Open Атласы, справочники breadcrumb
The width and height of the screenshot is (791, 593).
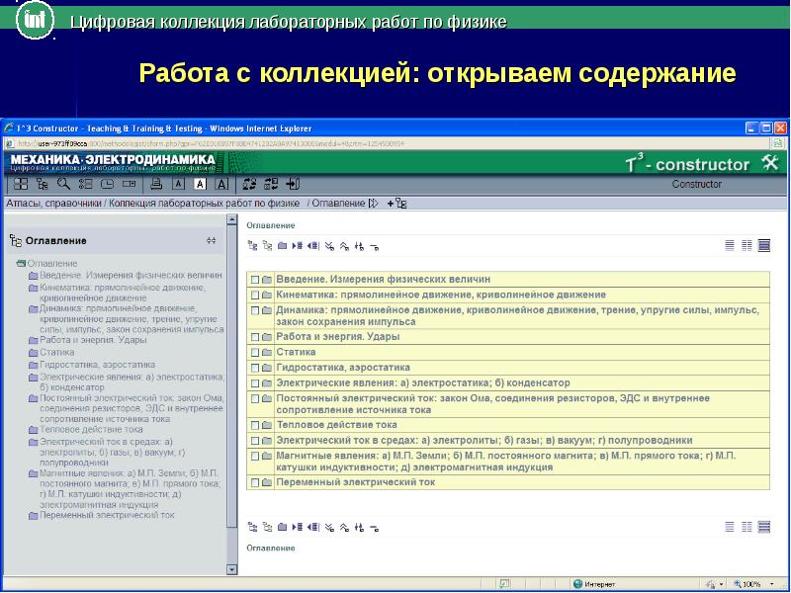pyautogui.click(x=53, y=203)
